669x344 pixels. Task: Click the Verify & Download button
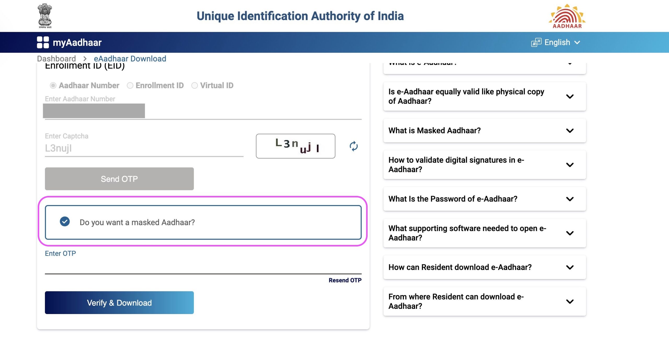click(x=119, y=302)
